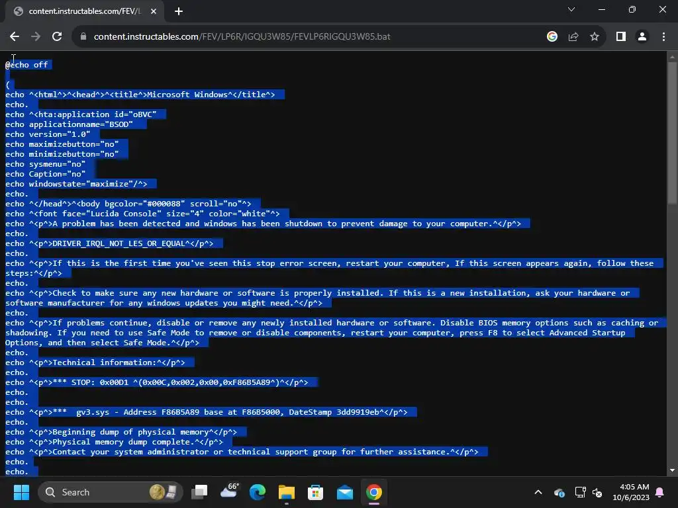The width and height of the screenshot is (678, 508).
Task: Open a new tab with plus button
Action: [179, 11]
